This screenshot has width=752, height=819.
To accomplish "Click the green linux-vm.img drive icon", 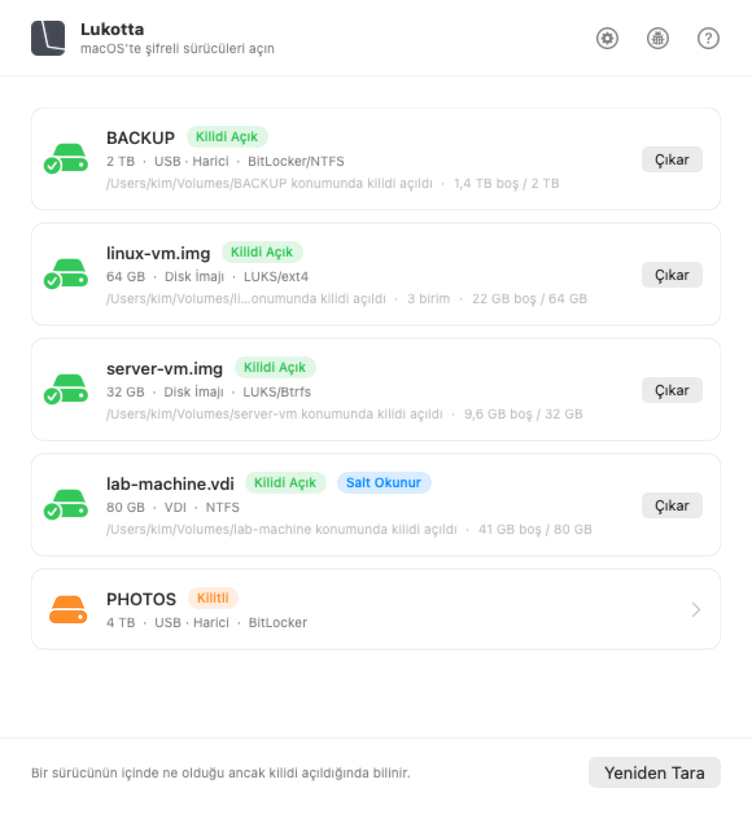I will coord(66,274).
